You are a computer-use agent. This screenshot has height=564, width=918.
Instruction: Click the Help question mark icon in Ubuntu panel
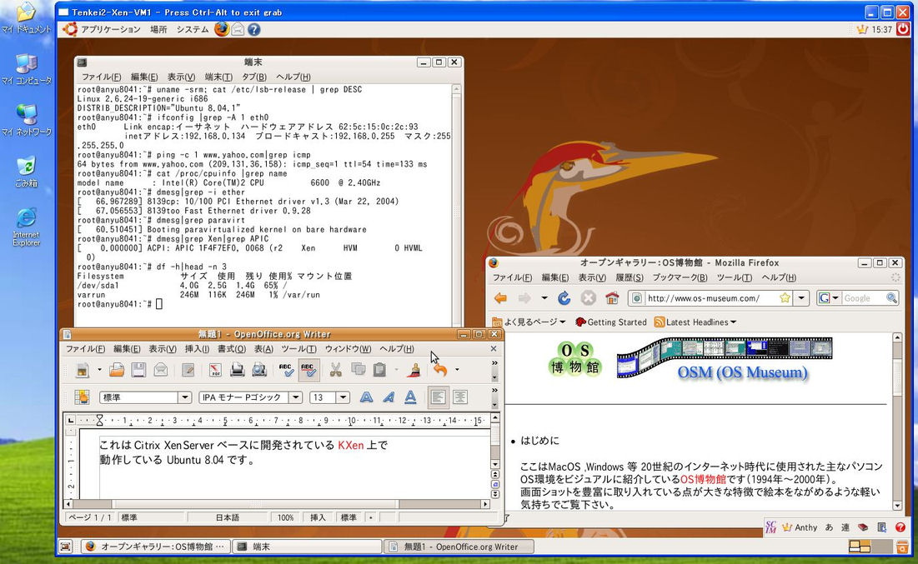253,29
